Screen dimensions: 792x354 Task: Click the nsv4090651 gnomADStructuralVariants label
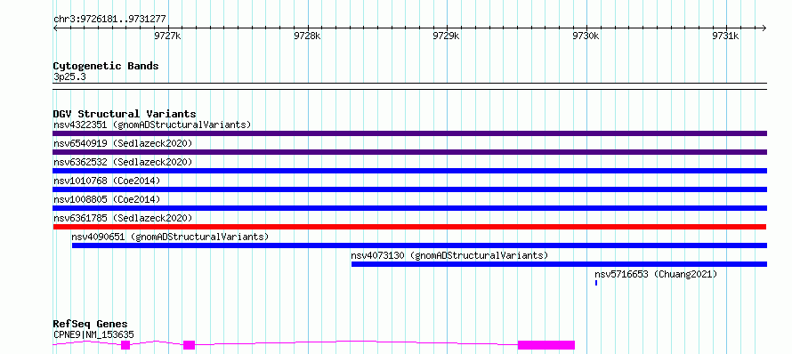click(170, 237)
